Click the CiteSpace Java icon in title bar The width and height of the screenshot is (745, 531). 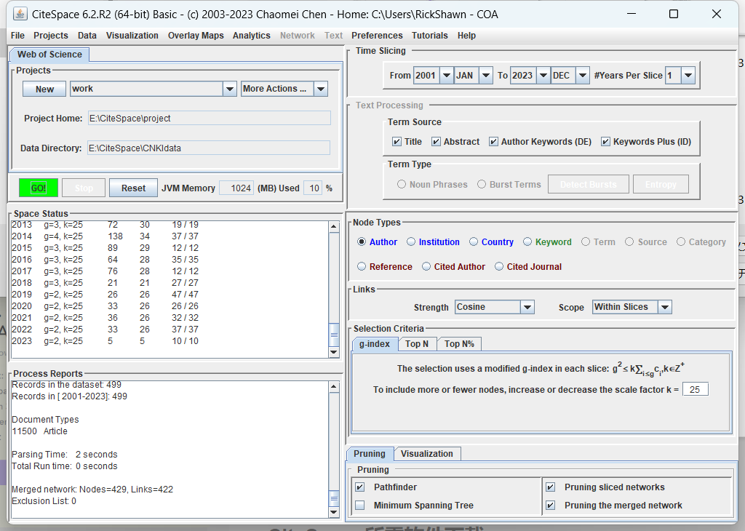point(20,14)
